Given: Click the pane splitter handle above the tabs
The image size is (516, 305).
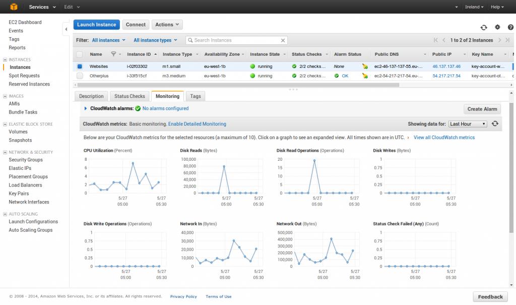Looking at the screenshot, I should [293, 89].
